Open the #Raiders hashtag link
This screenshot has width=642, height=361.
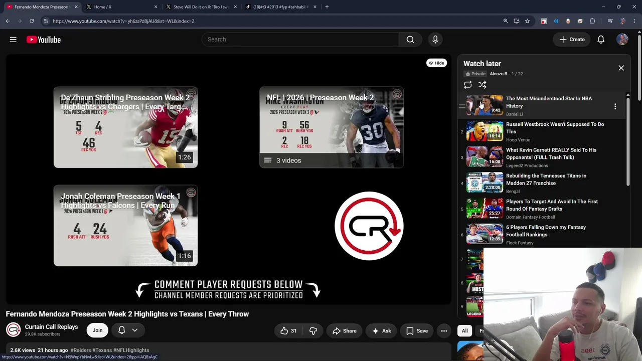click(x=81, y=350)
